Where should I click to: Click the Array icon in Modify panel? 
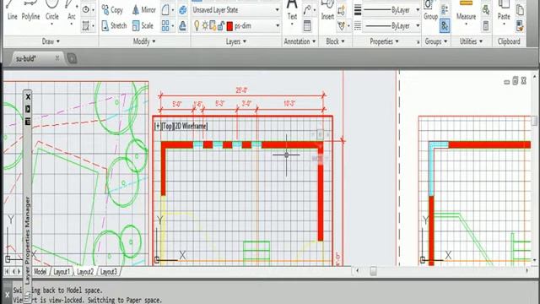point(165,25)
